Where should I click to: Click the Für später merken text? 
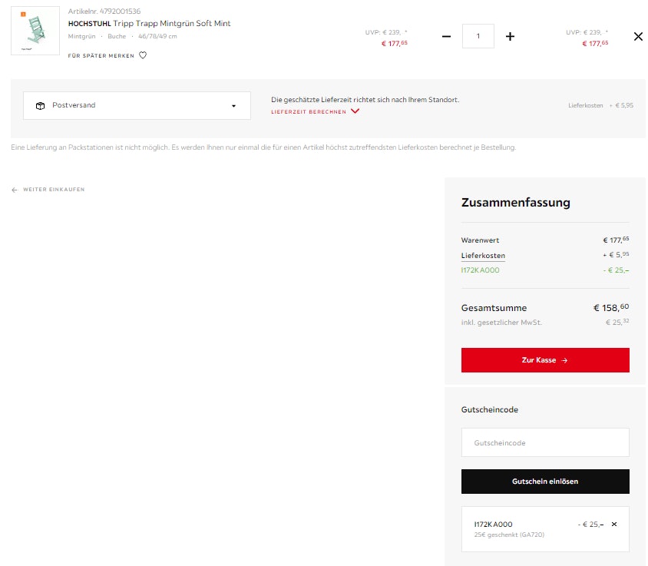click(101, 56)
